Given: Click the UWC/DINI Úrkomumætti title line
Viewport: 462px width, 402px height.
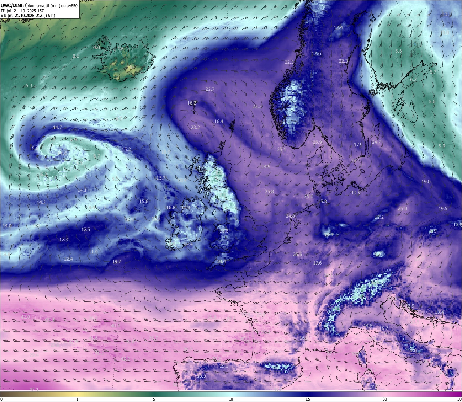Looking at the screenshot, I should click(40, 6).
